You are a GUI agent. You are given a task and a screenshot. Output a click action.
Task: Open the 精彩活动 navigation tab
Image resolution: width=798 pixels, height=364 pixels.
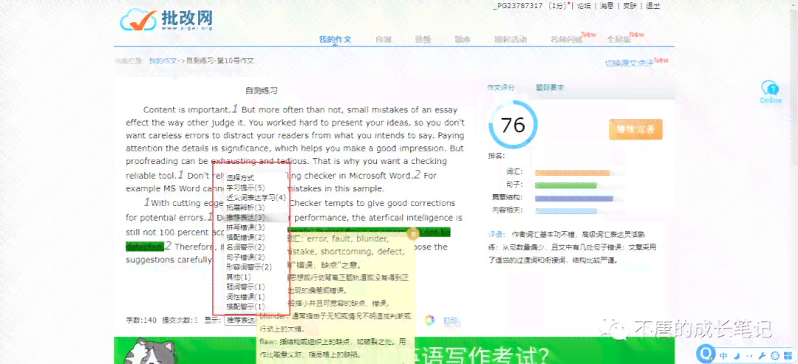click(511, 39)
